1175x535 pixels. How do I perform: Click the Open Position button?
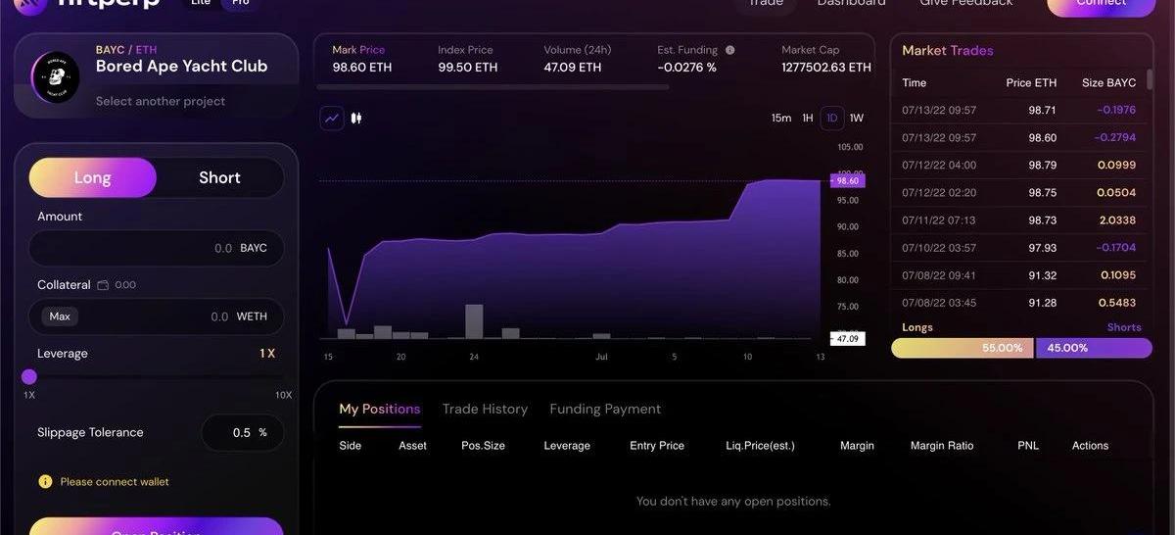(x=157, y=527)
